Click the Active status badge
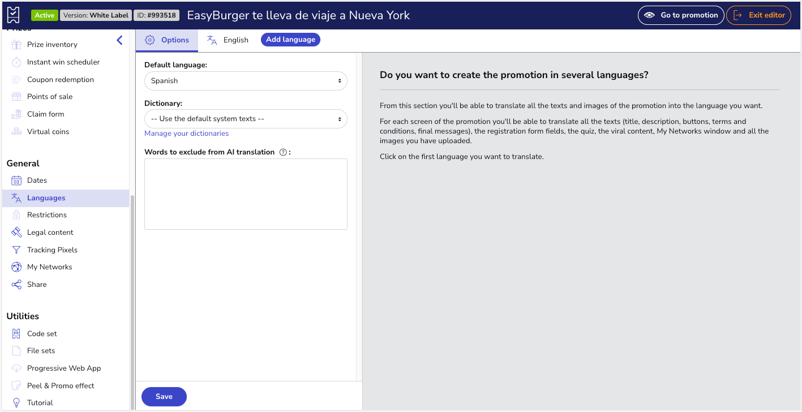This screenshot has height=412, width=802. tap(45, 15)
